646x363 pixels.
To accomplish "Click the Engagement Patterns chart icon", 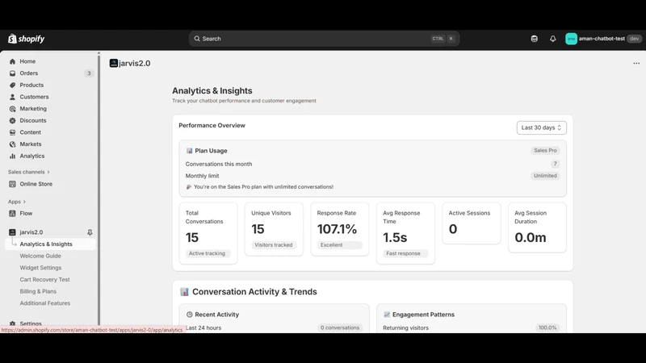I will pos(387,315).
